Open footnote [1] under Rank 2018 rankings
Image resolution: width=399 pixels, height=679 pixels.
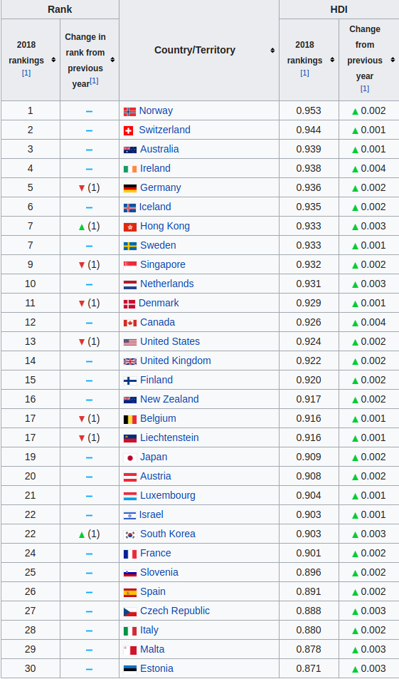pos(26,73)
